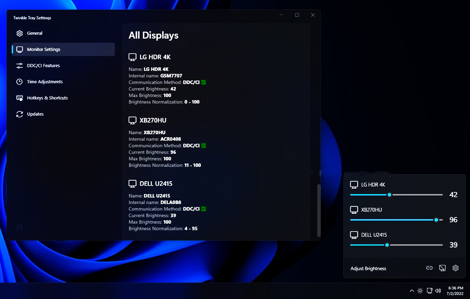The height and width of the screenshot is (299, 470).
Task: Click the Time Adjustments clock icon
Action: [19, 82]
